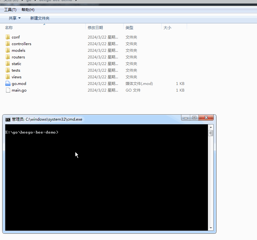Open the 共享 dropdown arrow
257x240 pixels.
(x=20, y=18)
